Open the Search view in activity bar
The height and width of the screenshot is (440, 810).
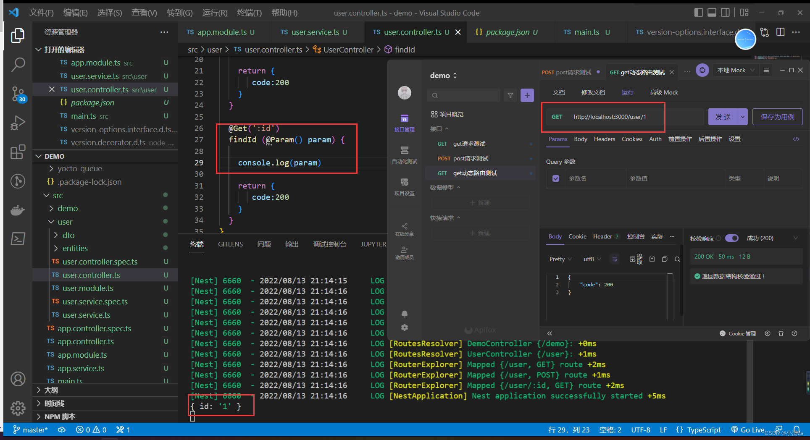pyautogui.click(x=18, y=65)
